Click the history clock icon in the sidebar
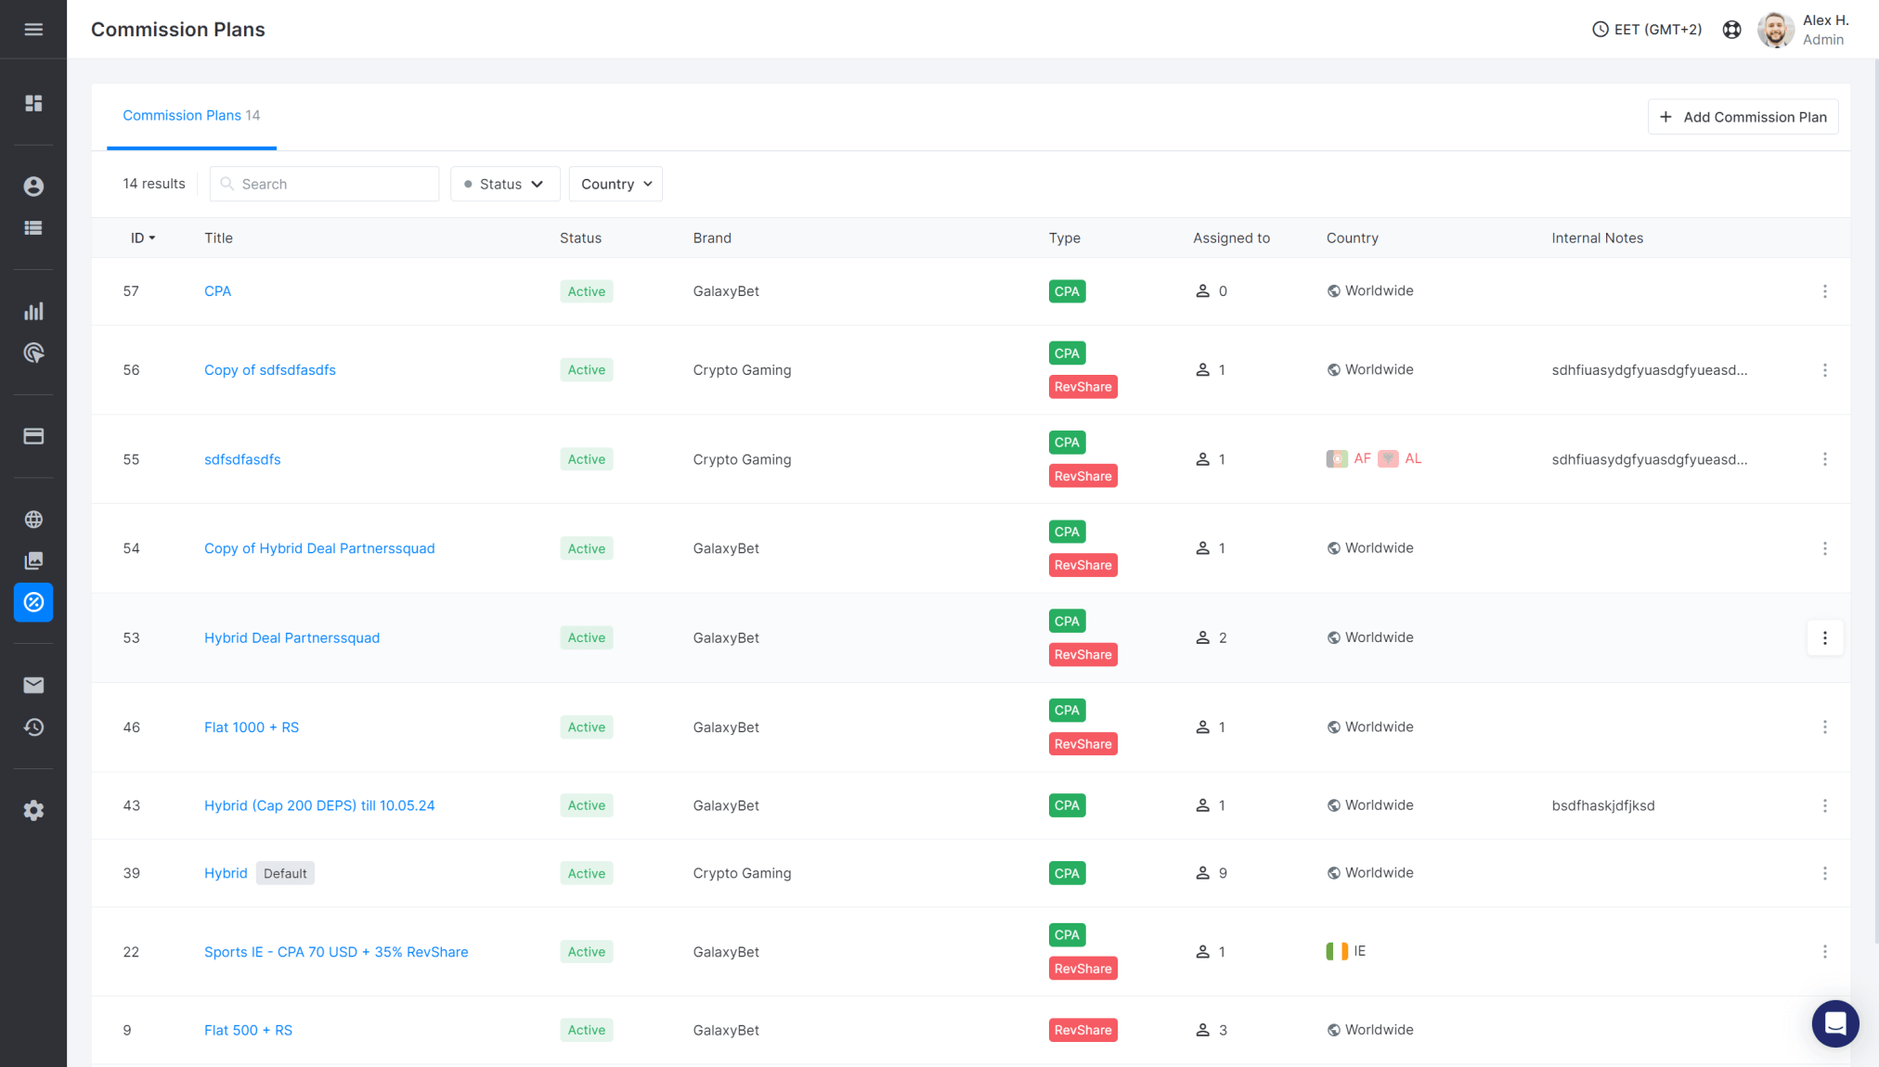This screenshot has height=1067, width=1879. [x=33, y=727]
